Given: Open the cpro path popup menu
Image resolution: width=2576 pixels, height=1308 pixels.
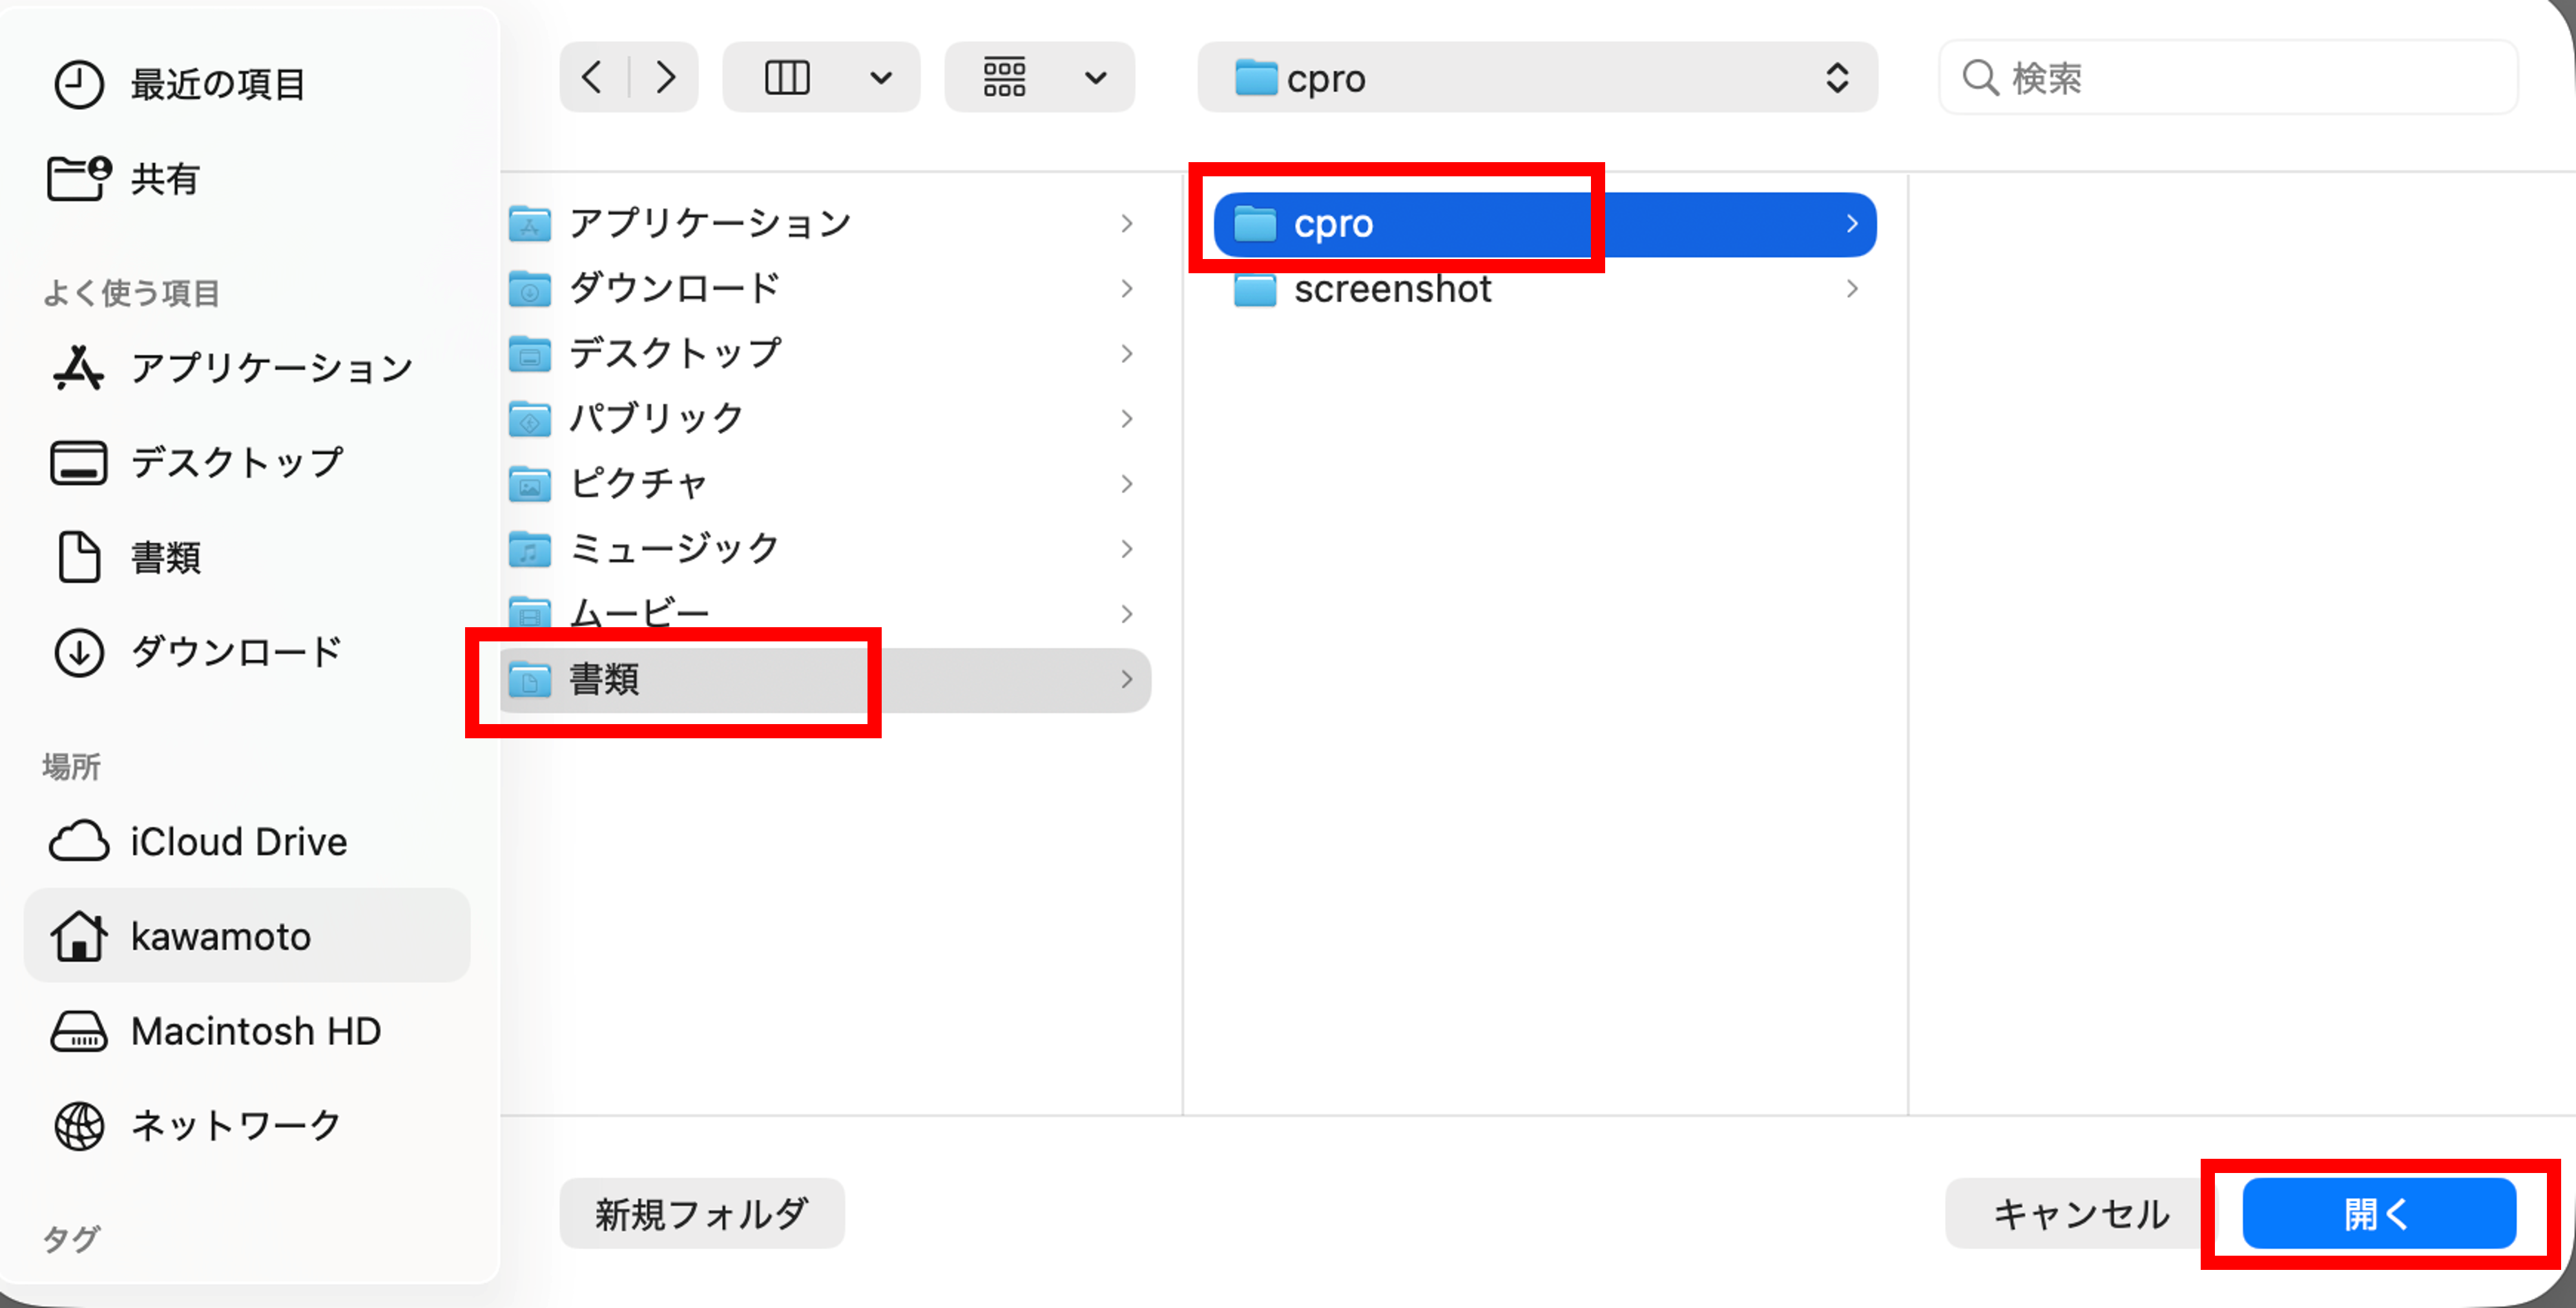Looking at the screenshot, I should (x=1537, y=77).
